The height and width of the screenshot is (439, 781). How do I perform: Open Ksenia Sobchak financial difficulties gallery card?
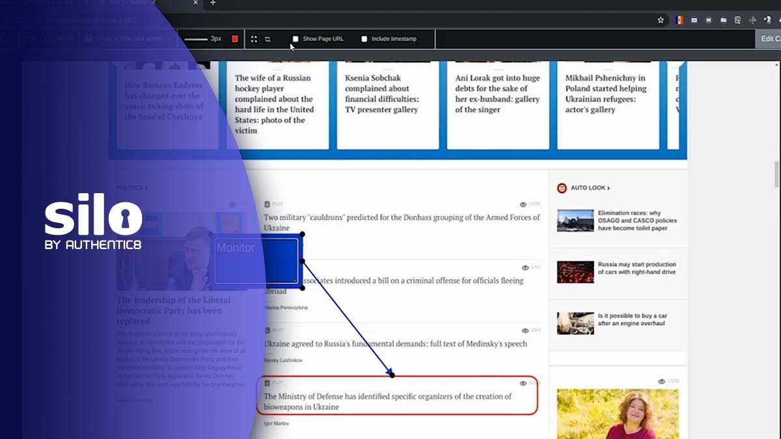click(x=388, y=105)
